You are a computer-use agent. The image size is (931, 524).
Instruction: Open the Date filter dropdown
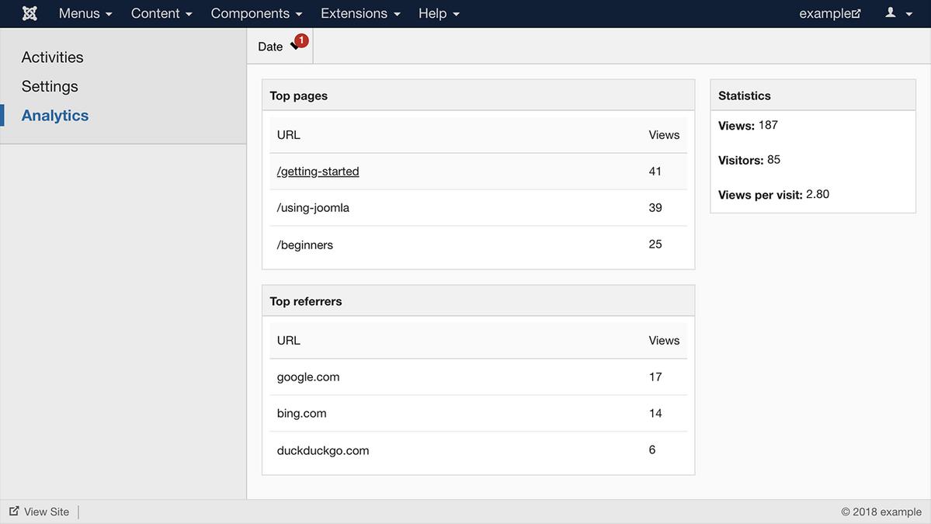click(280, 45)
